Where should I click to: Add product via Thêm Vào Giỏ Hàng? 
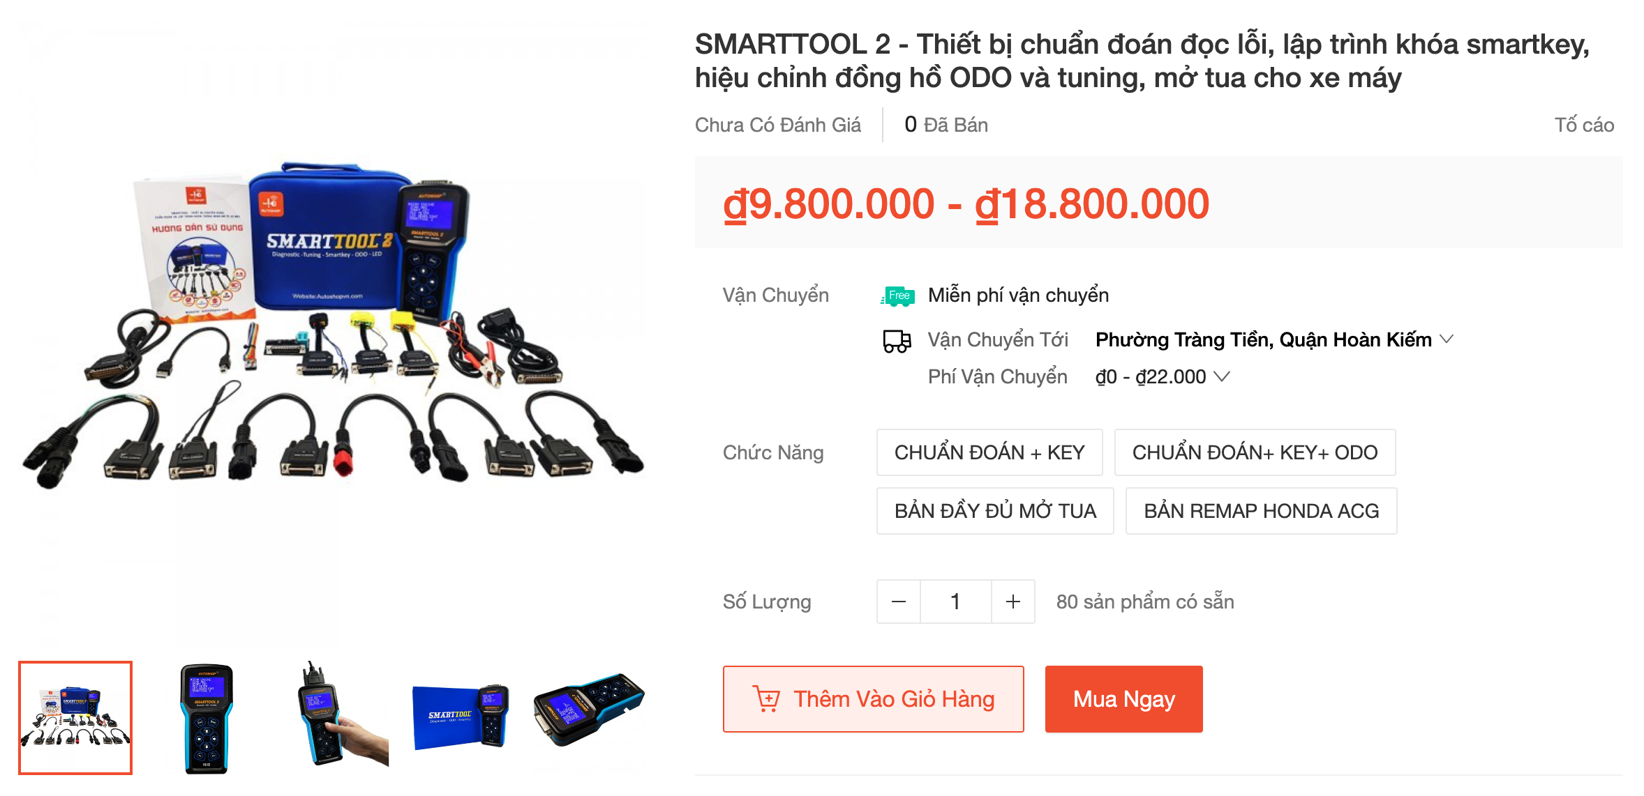point(874,699)
